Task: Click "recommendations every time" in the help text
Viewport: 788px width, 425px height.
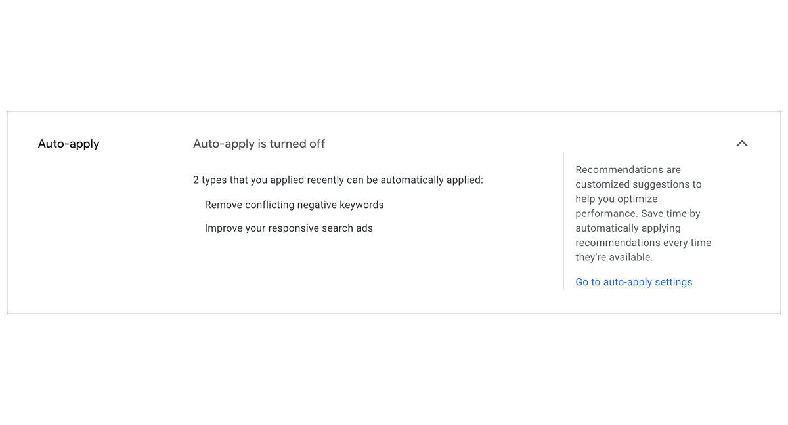Action: pyautogui.click(x=643, y=243)
